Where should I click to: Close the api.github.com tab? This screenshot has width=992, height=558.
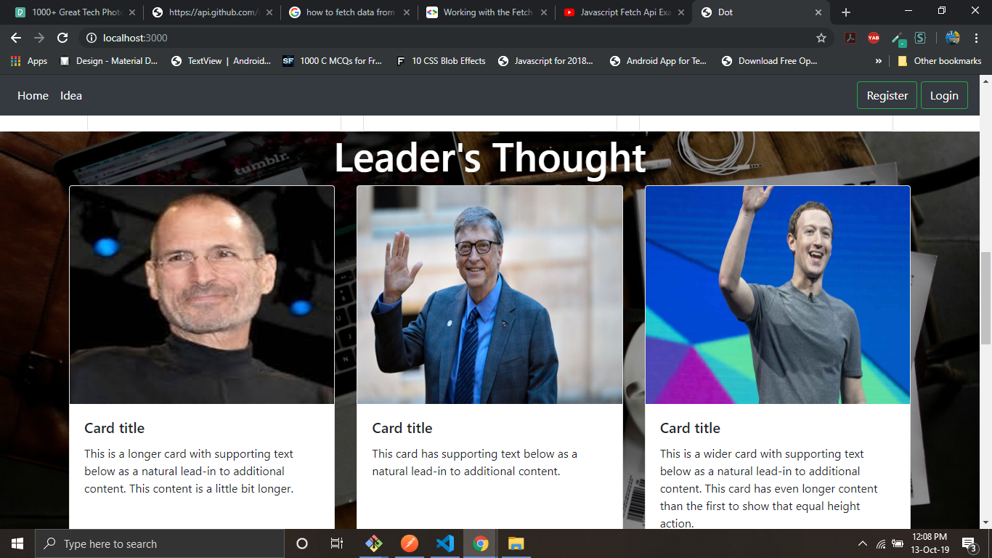point(269,12)
